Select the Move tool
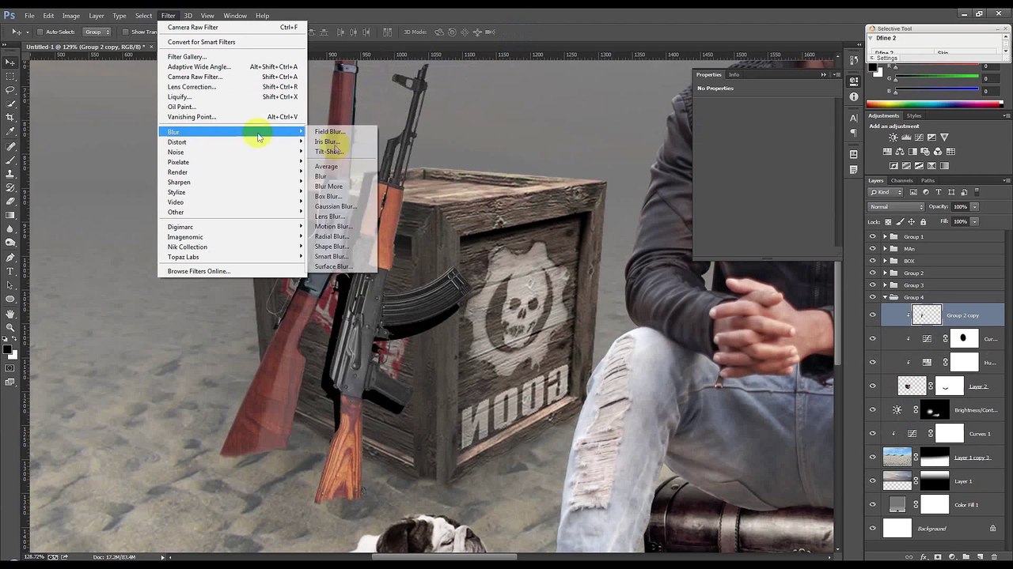The width and height of the screenshot is (1013, 569). (9, 62)
